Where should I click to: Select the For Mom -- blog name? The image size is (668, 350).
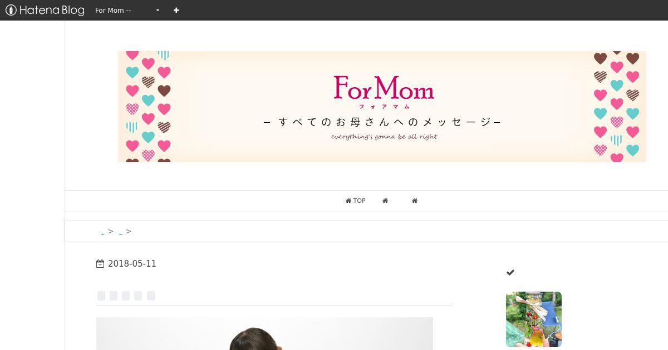(x=113, y=11)
